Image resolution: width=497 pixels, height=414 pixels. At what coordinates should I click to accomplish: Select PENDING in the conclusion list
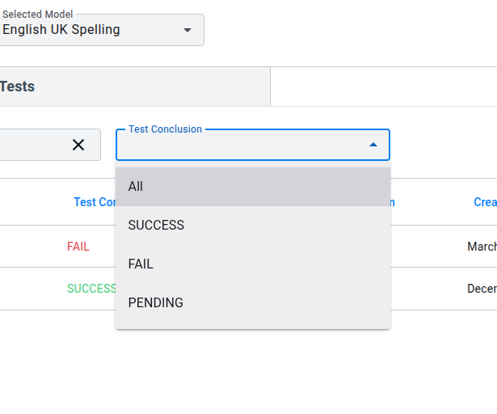(156, 303)
